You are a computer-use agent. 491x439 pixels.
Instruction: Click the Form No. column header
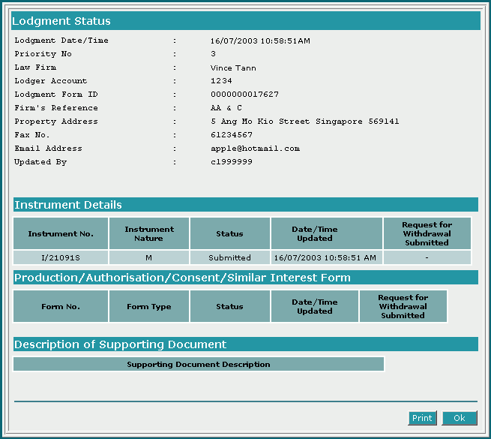(61, 306)
